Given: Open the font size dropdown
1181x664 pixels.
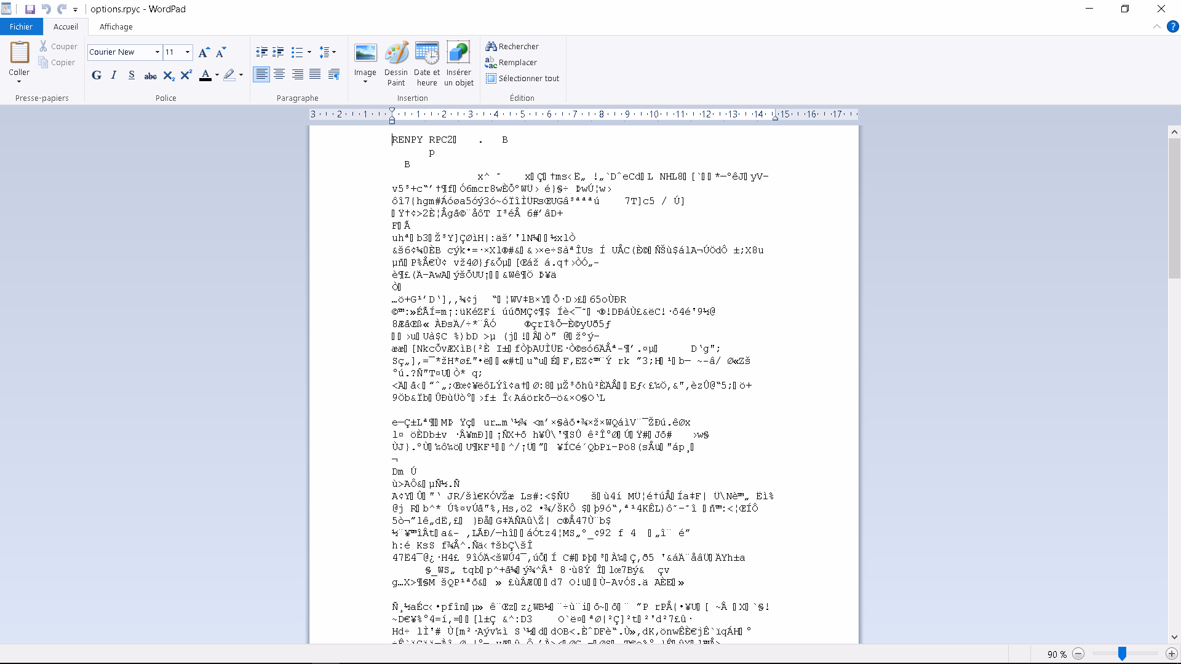Looking at the screenshot, I should pos(188,52).
